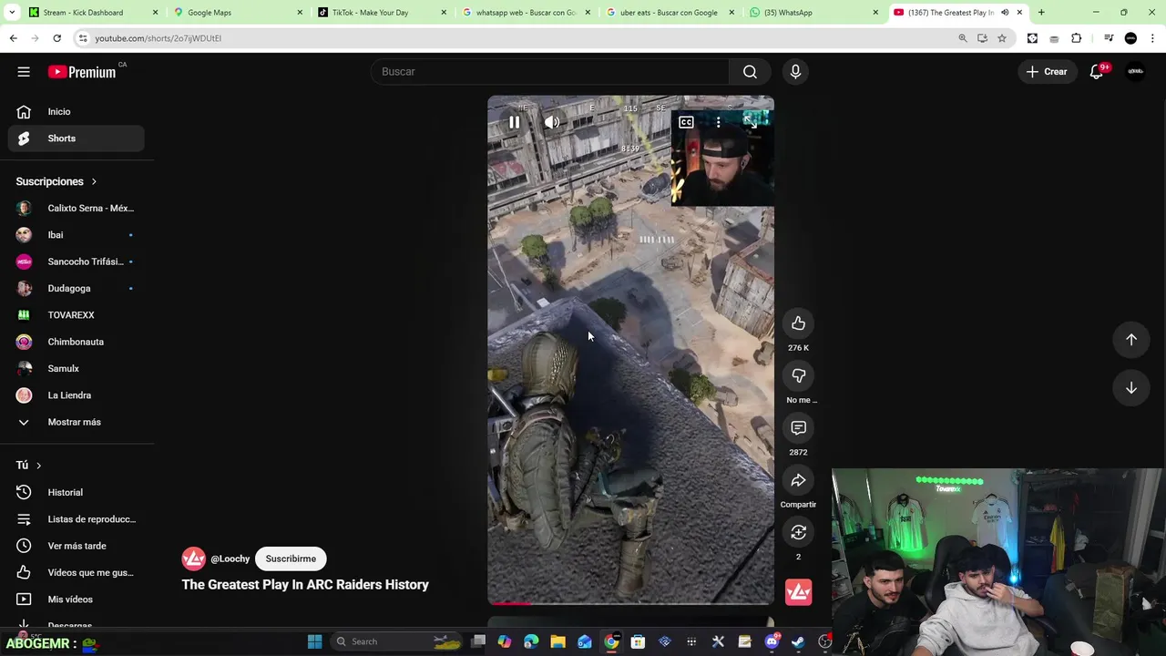Open the Samulx subscription channel
This screenshot has height=656, width=1166.
point(77,368)
